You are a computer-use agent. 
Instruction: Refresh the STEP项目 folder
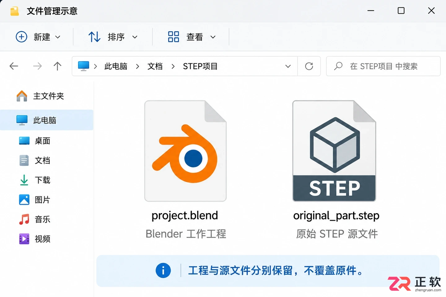[309, 66]
